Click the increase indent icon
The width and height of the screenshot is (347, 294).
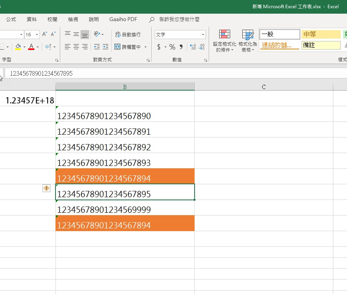point(105,47)
